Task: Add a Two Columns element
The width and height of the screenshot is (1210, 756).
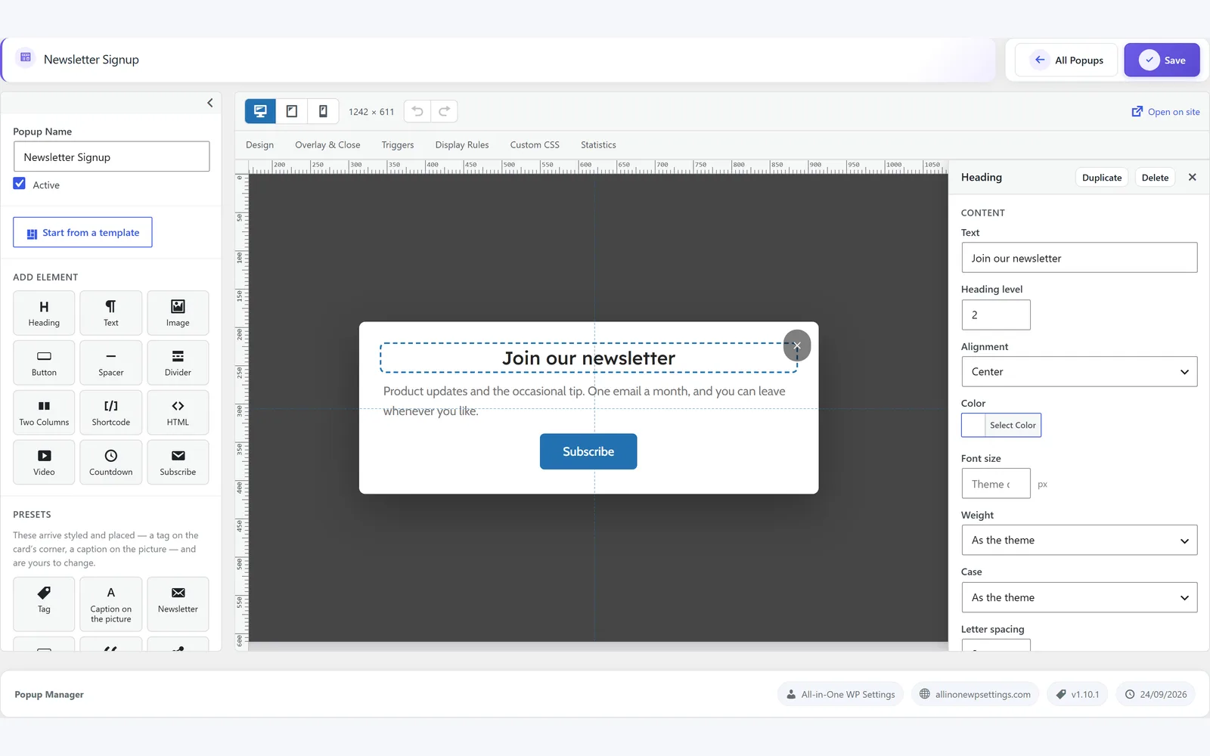Action: (x=44, y=413)
